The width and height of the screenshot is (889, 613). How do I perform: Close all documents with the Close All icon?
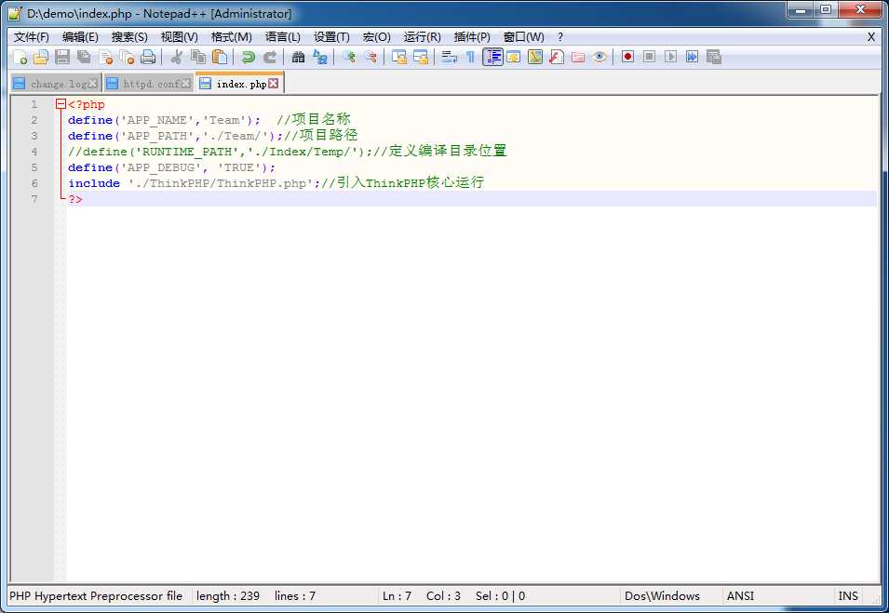127,57
